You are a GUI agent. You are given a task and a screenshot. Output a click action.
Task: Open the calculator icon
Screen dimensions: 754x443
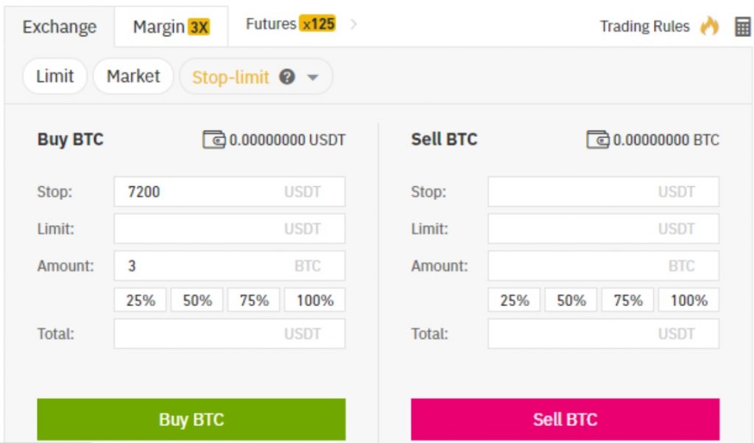point(742,26)
